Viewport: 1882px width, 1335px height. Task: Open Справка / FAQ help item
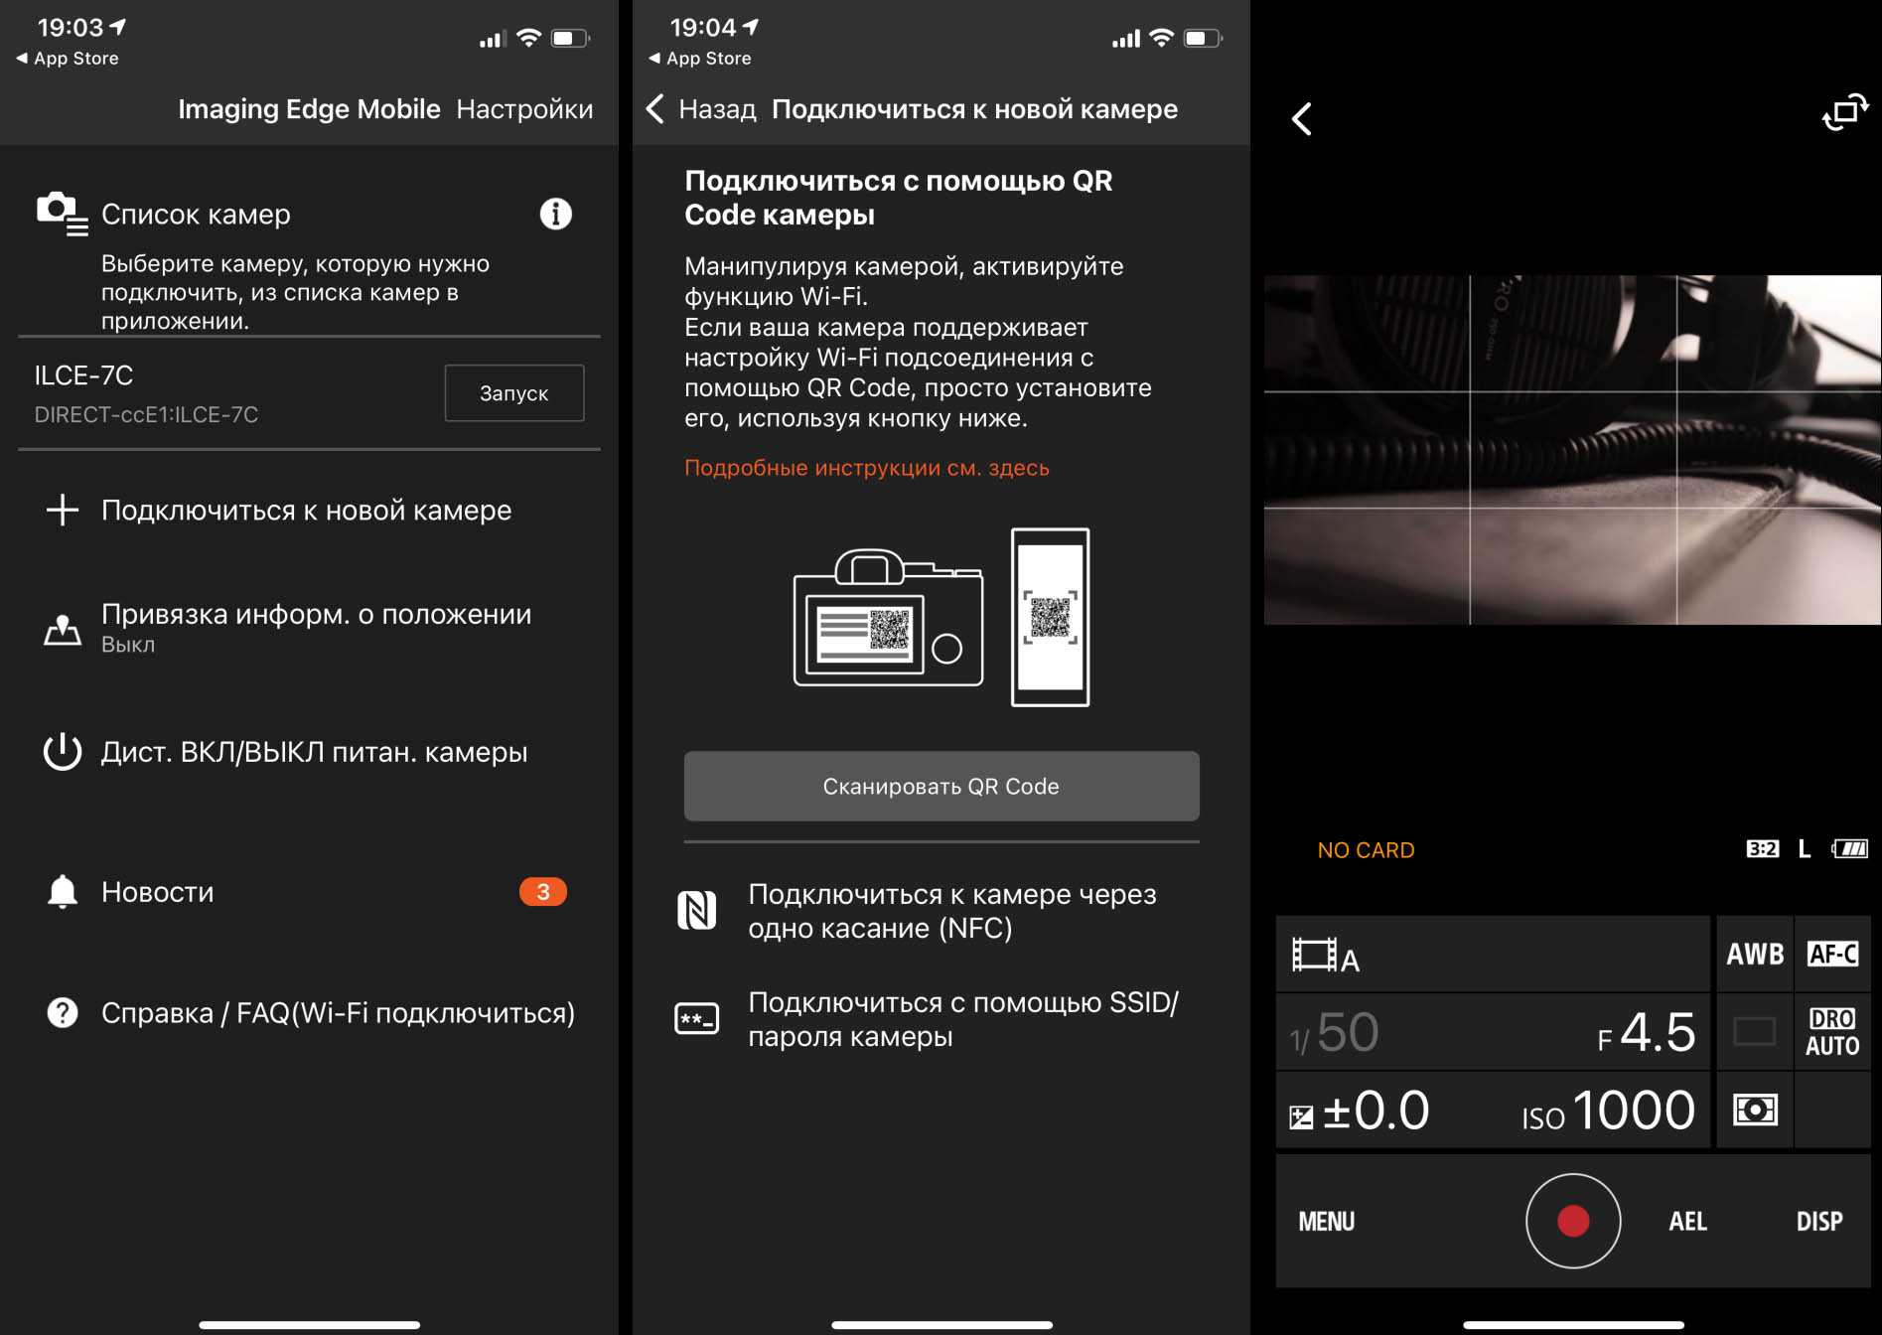(337, 1013)
